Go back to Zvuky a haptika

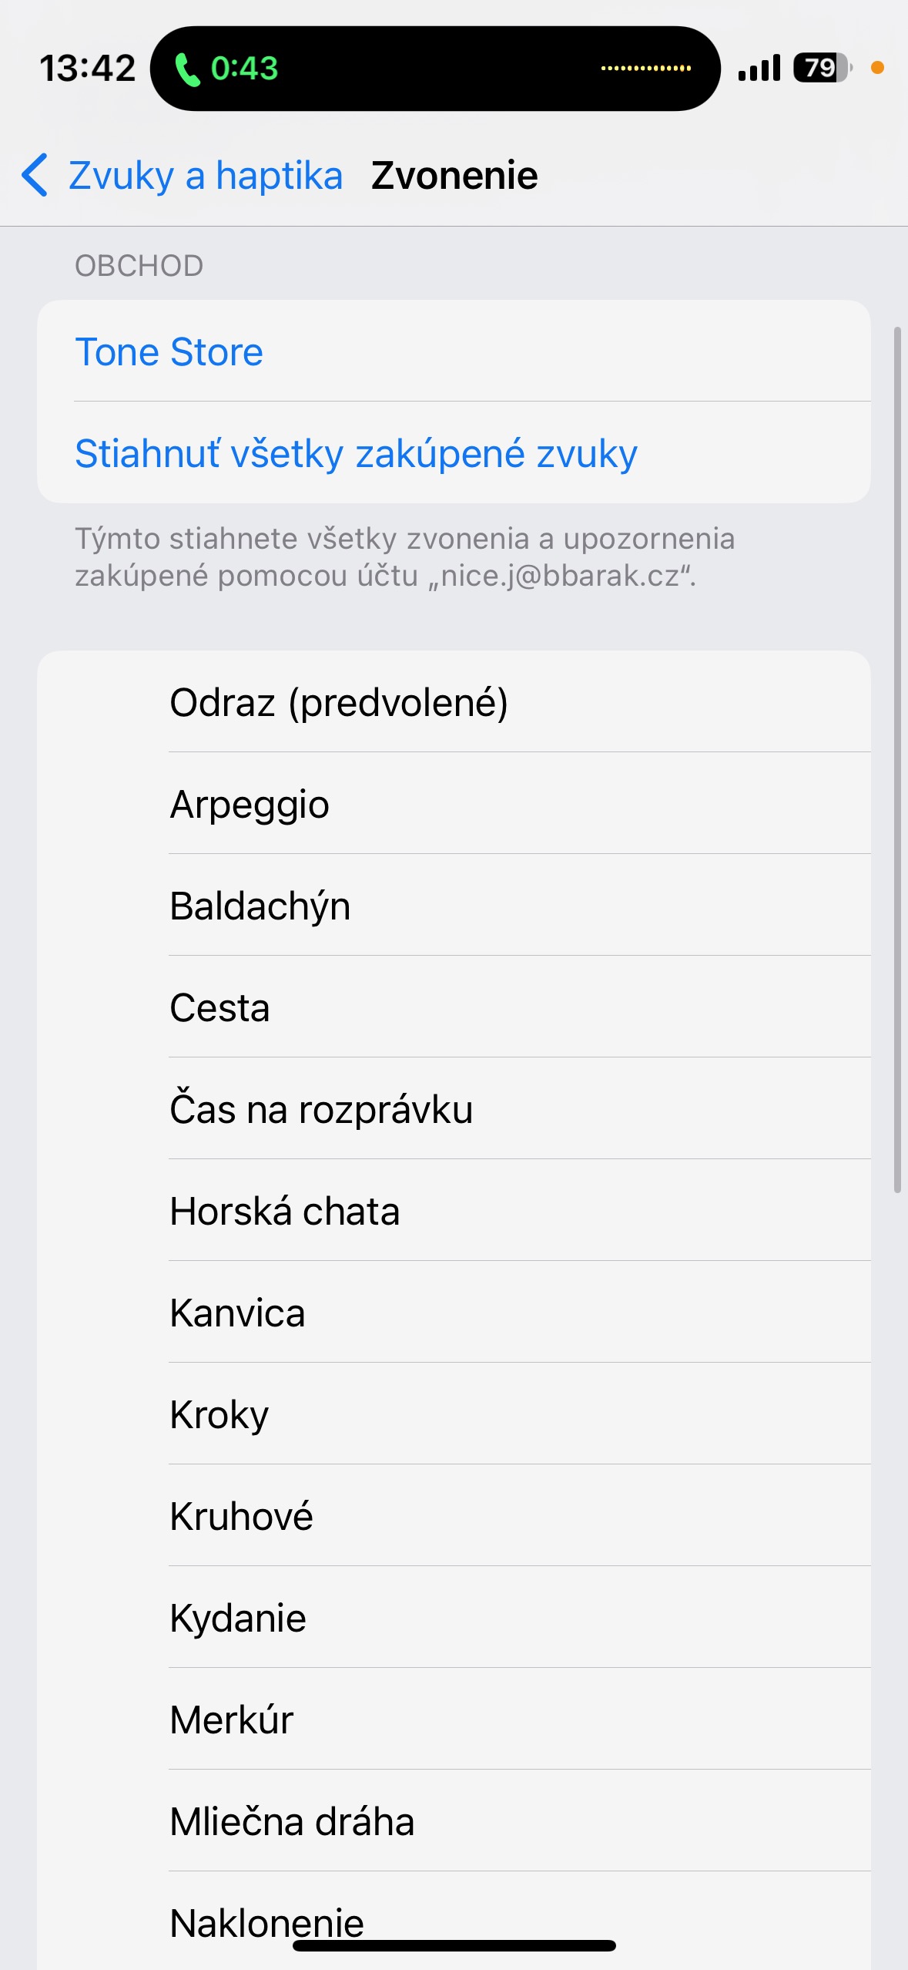pos(205,176)
